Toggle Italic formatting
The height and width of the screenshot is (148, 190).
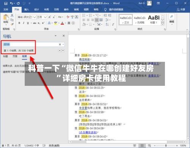coord(24,23)
